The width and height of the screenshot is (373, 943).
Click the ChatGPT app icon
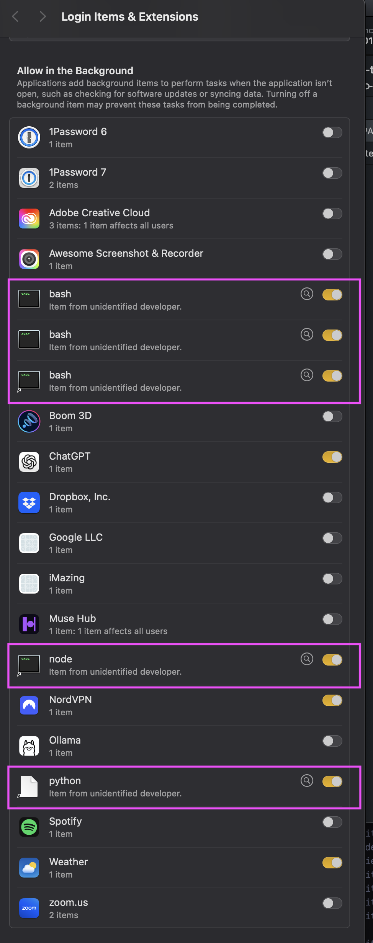click(x=29, y=462)
